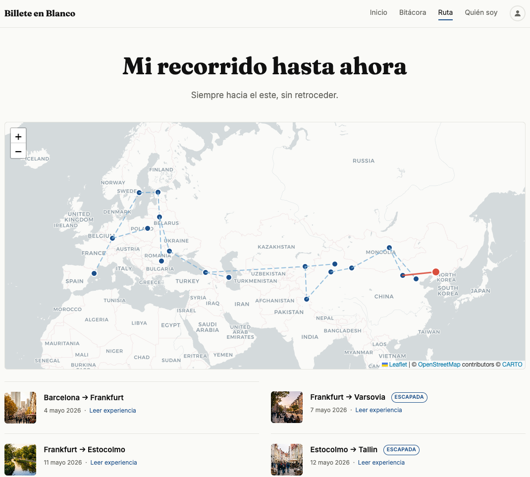Click the Billete en Blanco site logo
The height and width of the screenshot is (477, 530).
tap(40, 13)
